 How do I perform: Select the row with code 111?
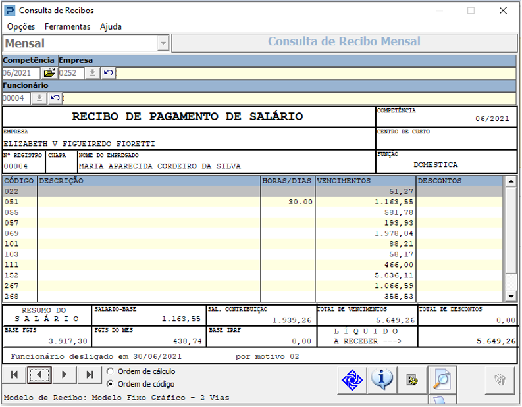pyautogui.click(x=253, y=265)
